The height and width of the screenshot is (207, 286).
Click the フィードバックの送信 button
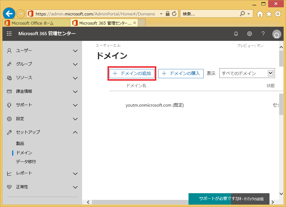(x=250, y=199)
